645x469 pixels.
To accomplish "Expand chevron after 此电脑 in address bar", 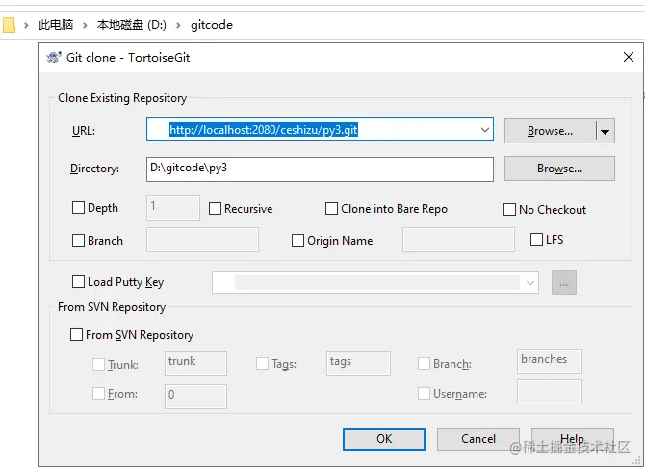I will coord(85,25).
